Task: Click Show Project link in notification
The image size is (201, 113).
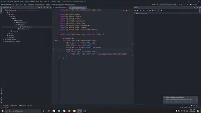Action: [184, 102]
